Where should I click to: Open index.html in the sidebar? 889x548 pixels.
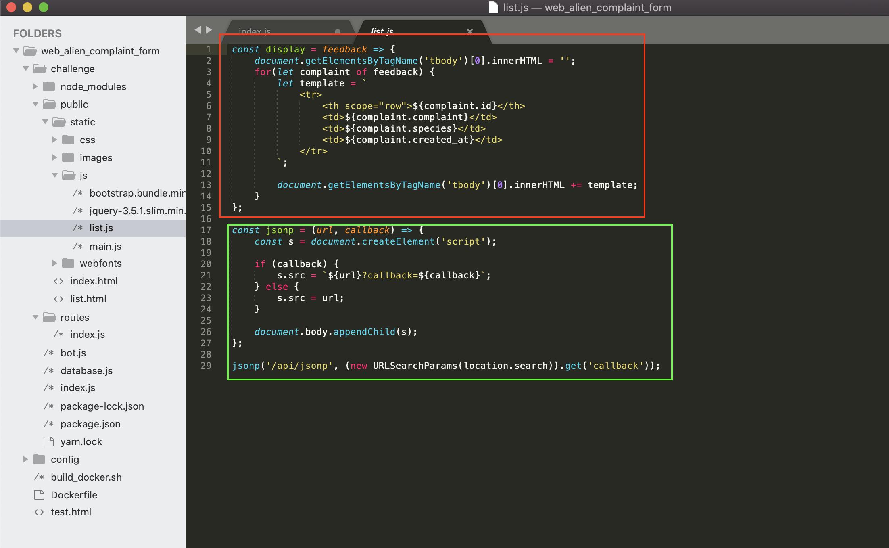[x=94, y=281]
